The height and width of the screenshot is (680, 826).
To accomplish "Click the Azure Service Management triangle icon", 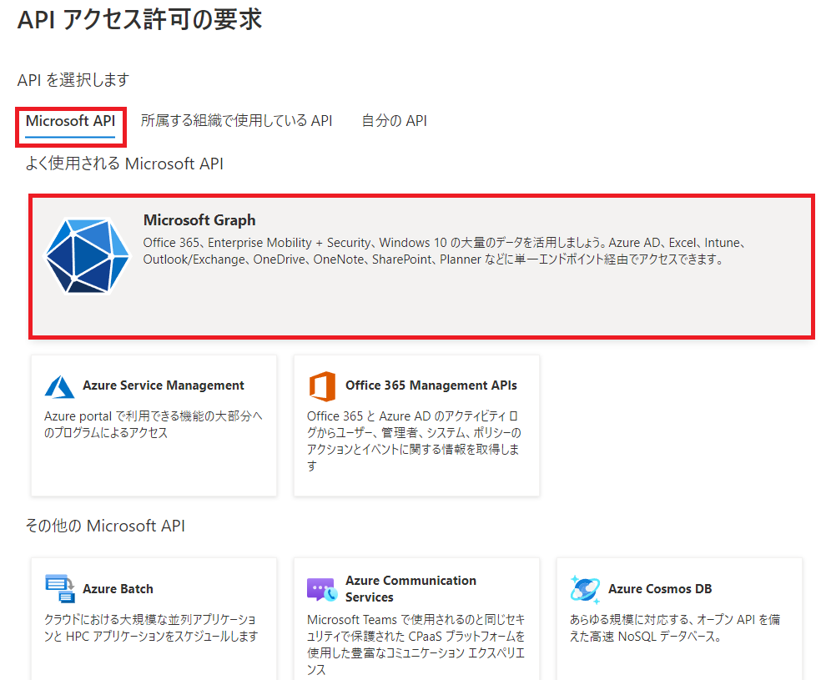I will (x=59, y=386).
